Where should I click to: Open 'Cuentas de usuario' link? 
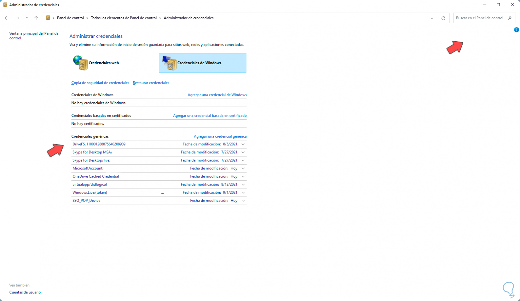25,292
